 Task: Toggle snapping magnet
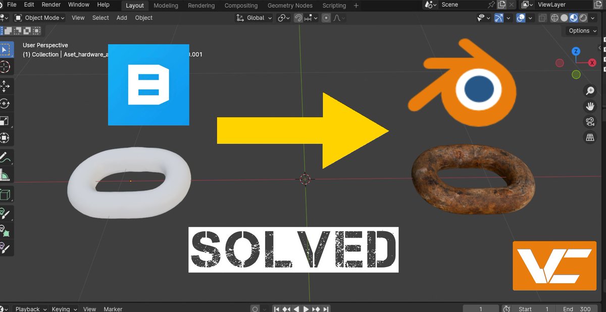[298, 18]
